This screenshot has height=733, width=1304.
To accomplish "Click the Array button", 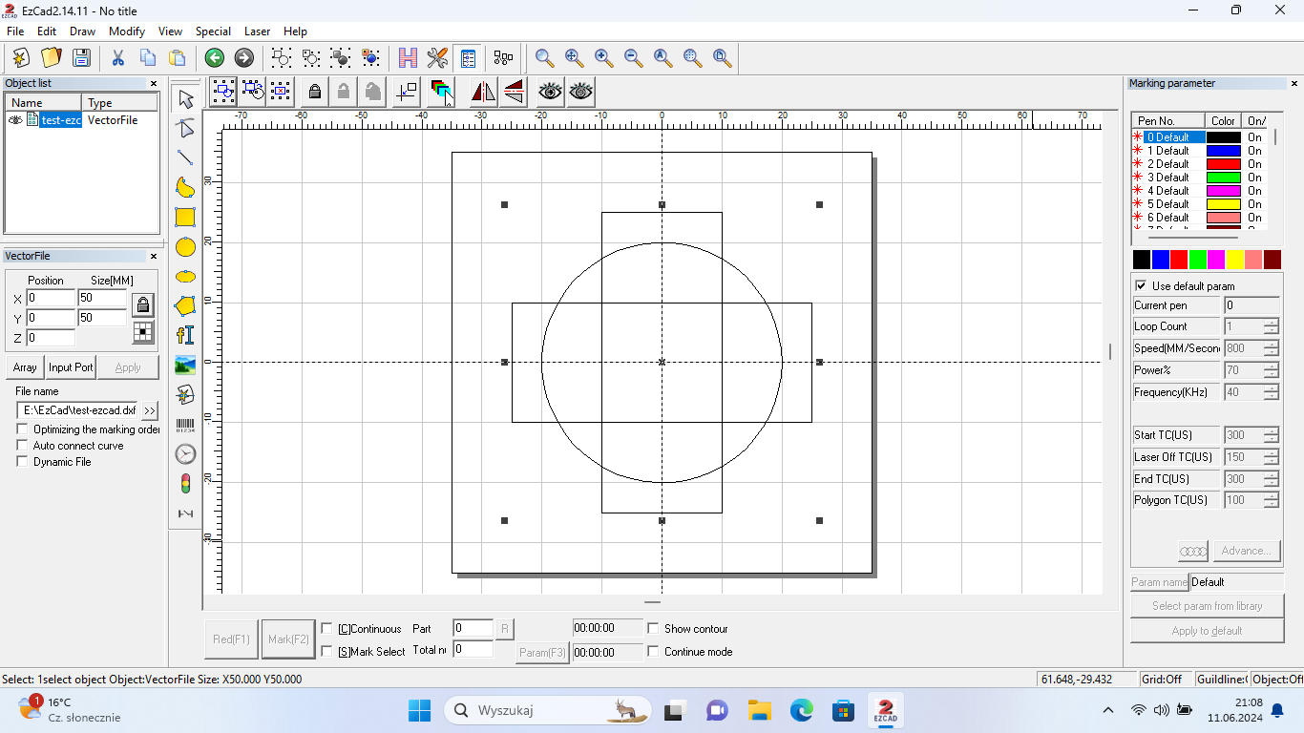I will (x=25, y=367).
